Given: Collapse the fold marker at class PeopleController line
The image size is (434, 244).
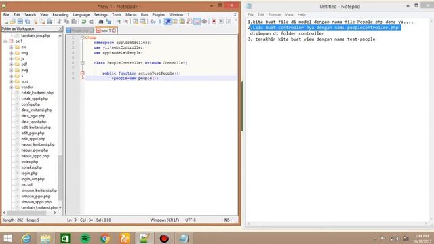Looking at the screenshot, I should point(83,63).
